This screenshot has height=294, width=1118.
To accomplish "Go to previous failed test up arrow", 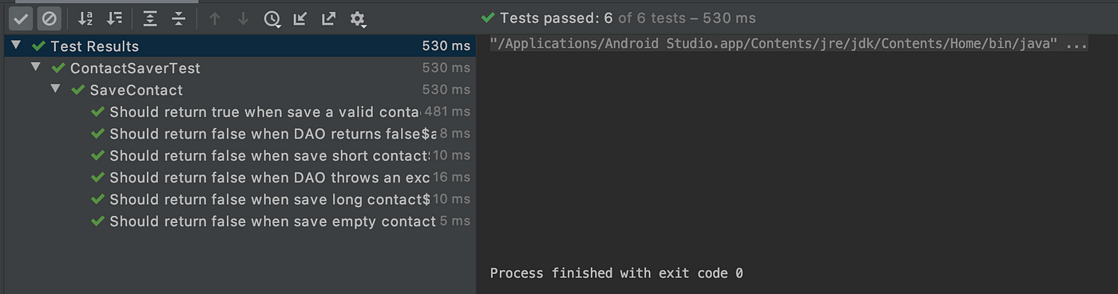I will click(214, 18).
